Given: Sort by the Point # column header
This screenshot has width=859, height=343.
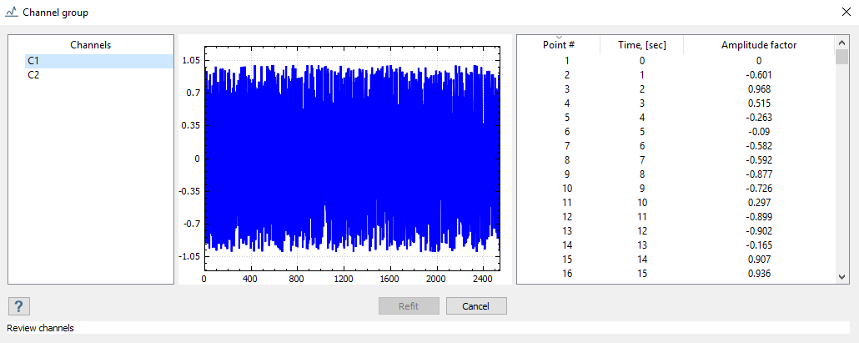Looking at the screenshot, I should click(558, 45).
